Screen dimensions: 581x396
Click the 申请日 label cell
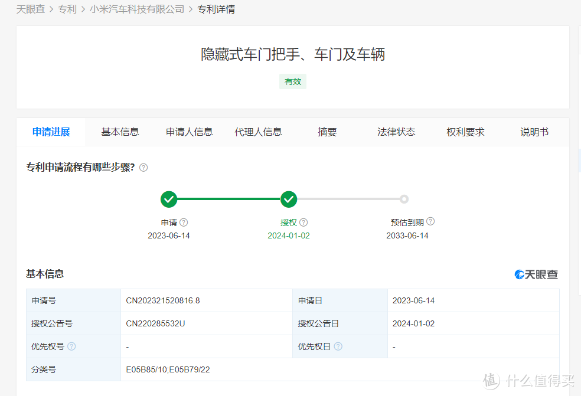point(340,300)
